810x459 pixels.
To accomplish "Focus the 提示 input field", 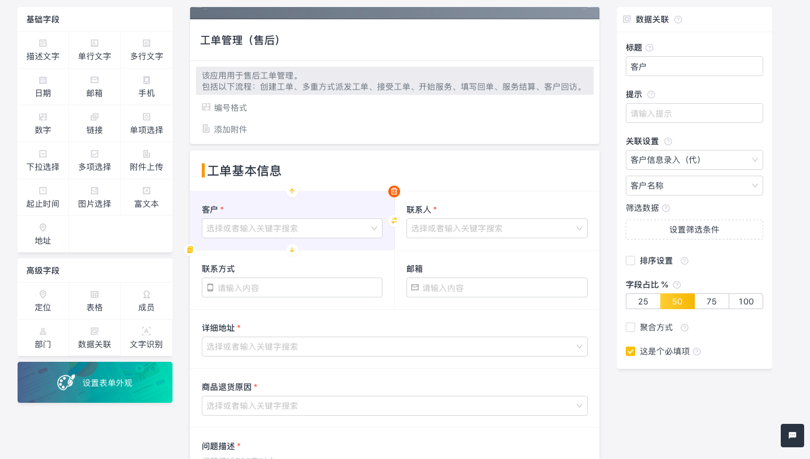I will 694,113.
